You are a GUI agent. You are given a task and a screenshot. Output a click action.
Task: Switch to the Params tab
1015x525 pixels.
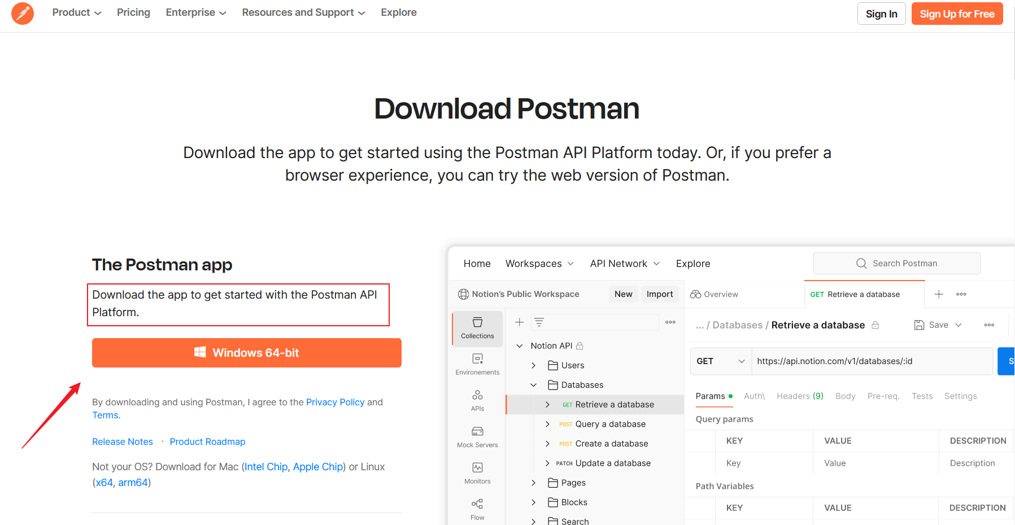(x=714, y=396)
